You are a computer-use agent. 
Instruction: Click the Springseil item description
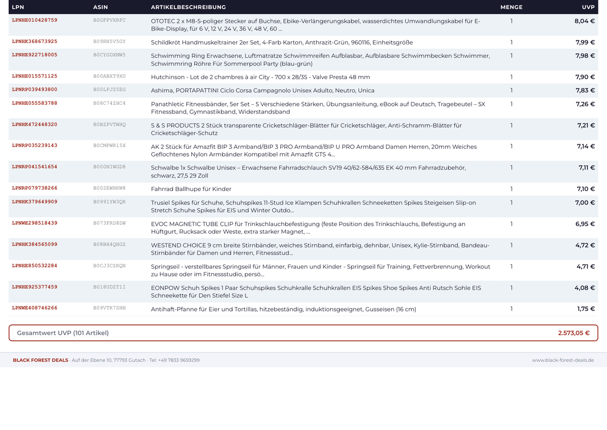click(x=321, y=270)
